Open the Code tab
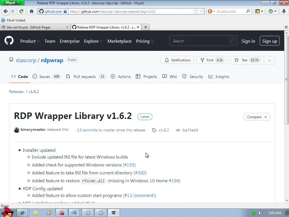This screenshot has height=217, width=289. pos(19,77)
